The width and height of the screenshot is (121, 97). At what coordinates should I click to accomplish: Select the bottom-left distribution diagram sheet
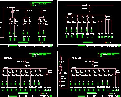pyautogui.click(x=26, y=74)
